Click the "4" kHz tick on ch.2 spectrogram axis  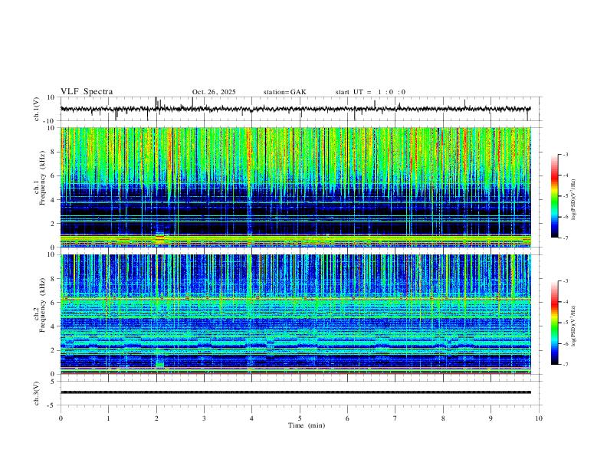(54, 326)
